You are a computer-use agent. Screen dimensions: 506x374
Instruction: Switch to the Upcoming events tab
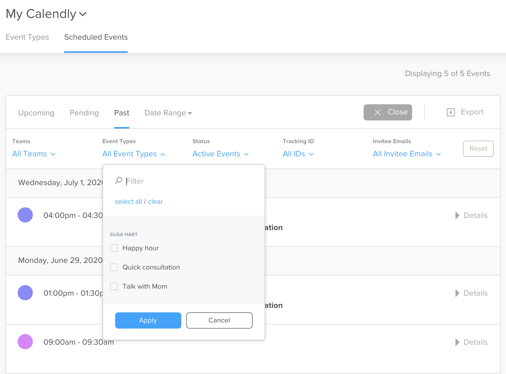point(36,113)
